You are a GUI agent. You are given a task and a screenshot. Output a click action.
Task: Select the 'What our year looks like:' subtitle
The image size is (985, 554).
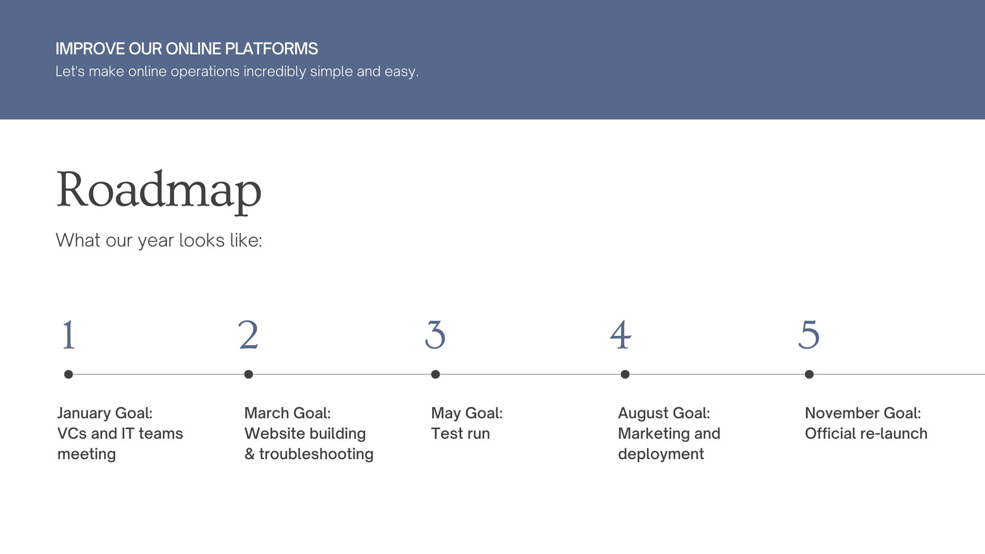pos(159,240)
